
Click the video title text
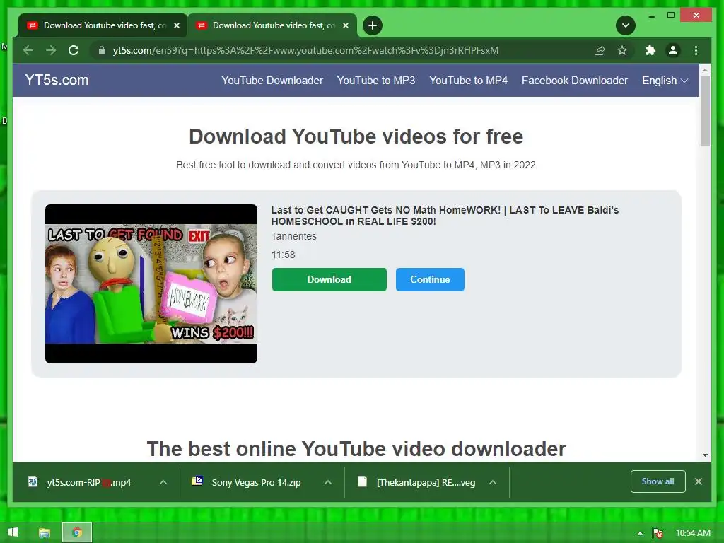click(x=445, y=216)
